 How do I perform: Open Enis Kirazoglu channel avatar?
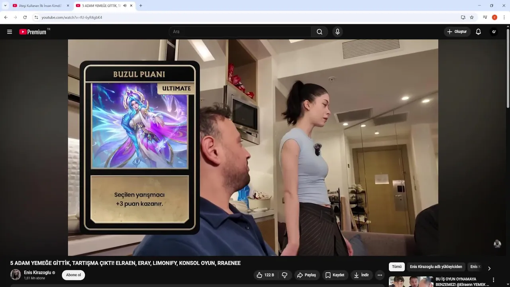16,275
